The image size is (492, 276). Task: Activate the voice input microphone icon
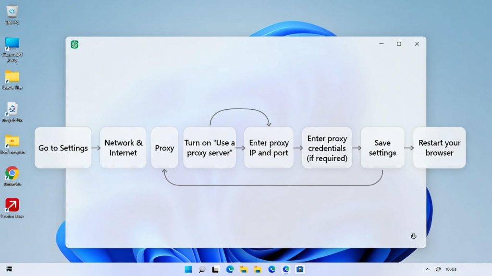click(x=413, y=236)
